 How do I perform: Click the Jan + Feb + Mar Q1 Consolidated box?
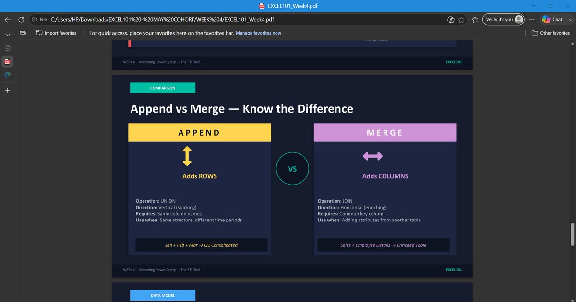pyautogui.click(x=201, y=245)
